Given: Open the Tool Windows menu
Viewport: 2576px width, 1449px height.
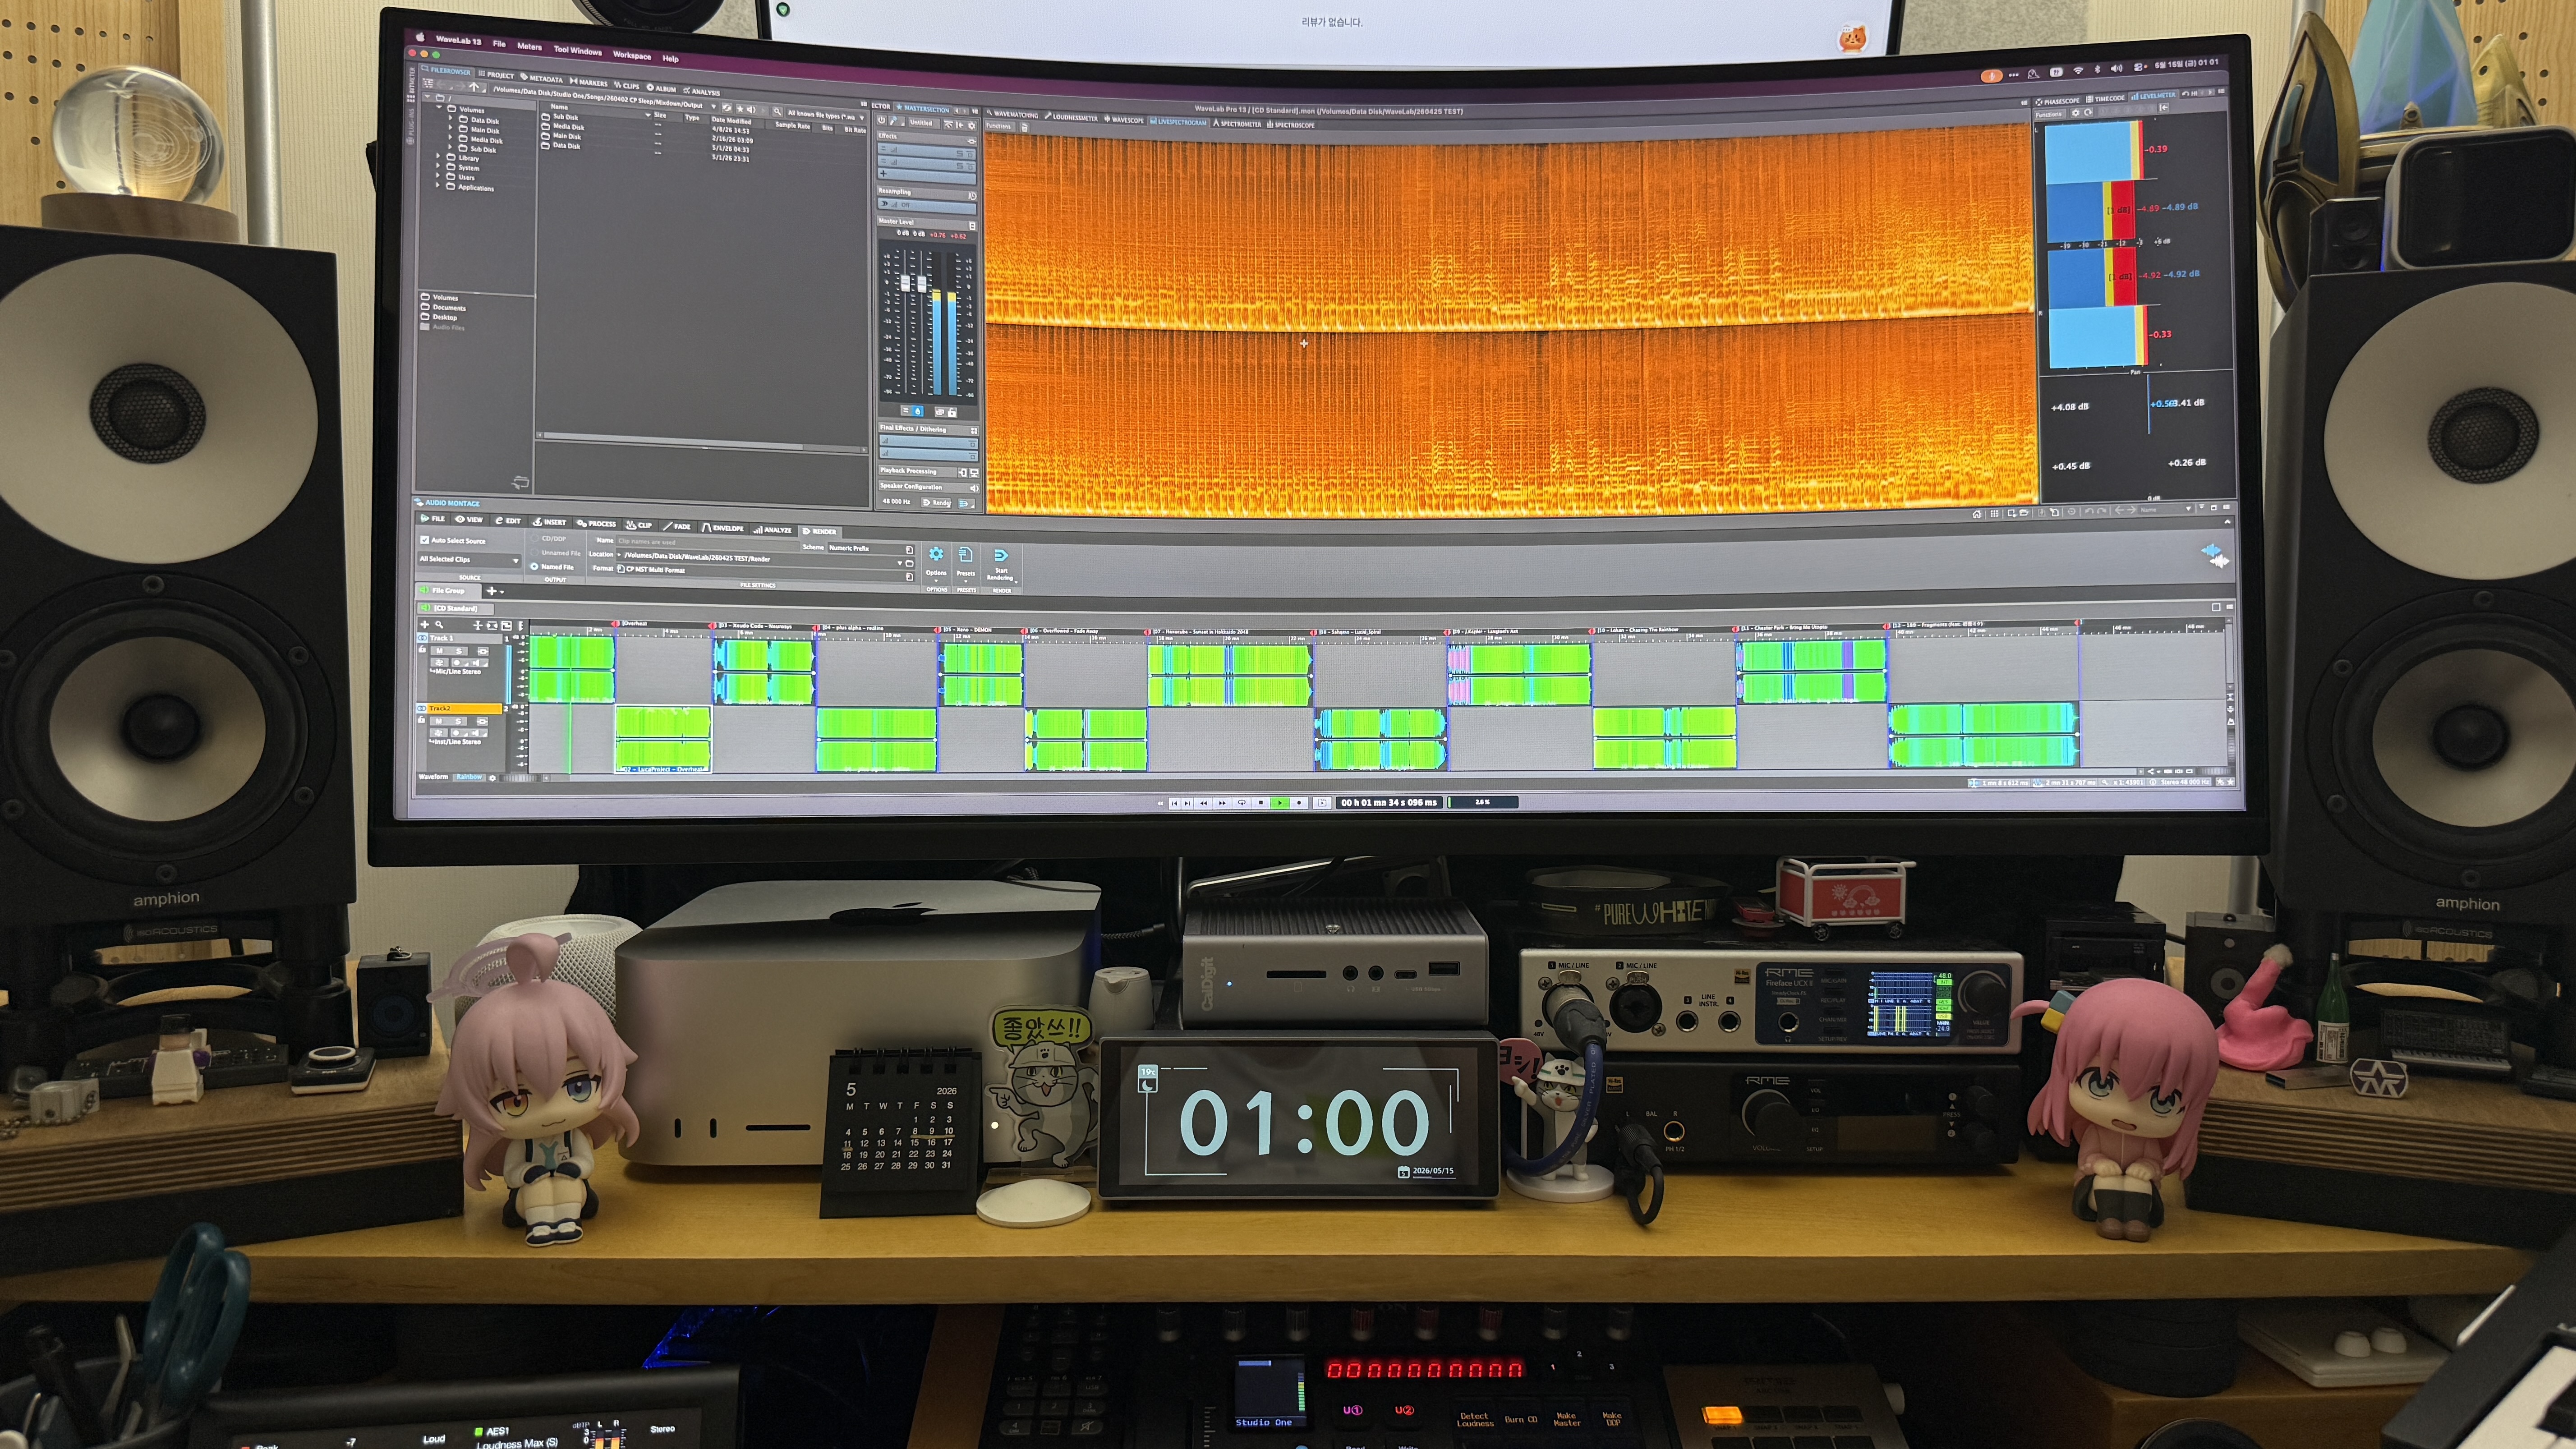Looking at the screenshot, I should click(578, 50).
